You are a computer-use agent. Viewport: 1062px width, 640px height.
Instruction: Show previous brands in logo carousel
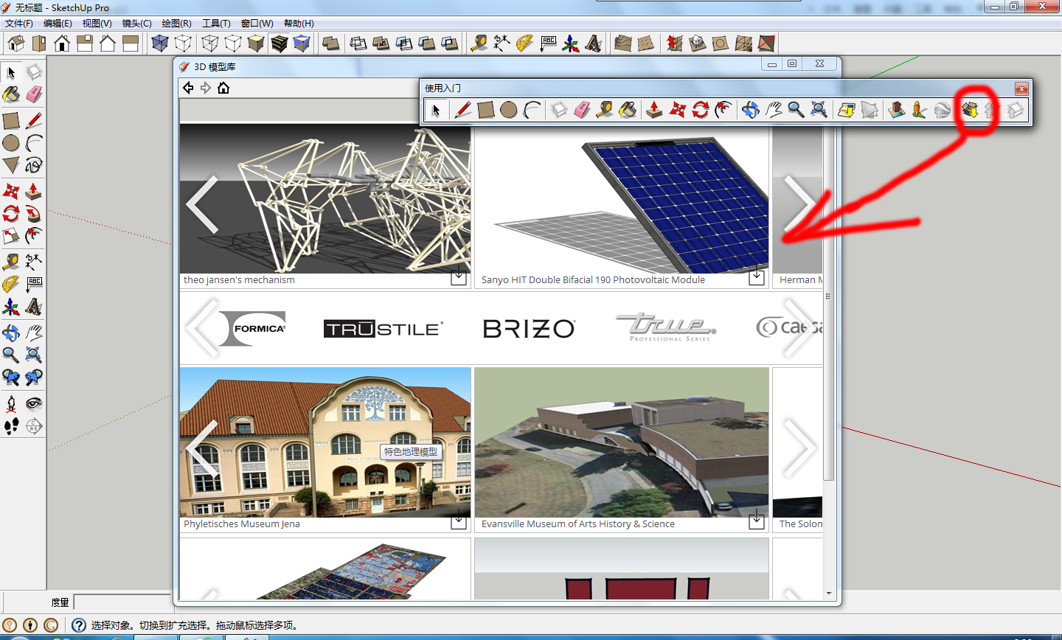coord(202,328)
